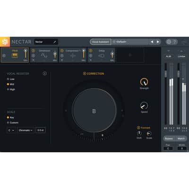Click the Strength knob
This screenshot has height=189, width=189.
point(144,82)
